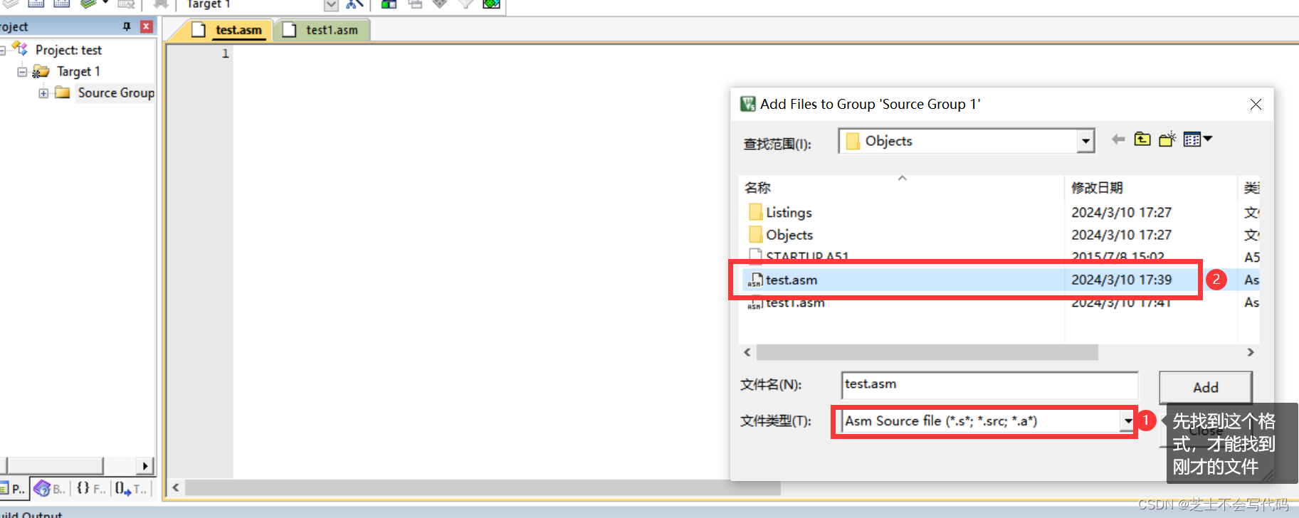Click the Listings folder icon
1299x518 pixels.
[755, 212]
